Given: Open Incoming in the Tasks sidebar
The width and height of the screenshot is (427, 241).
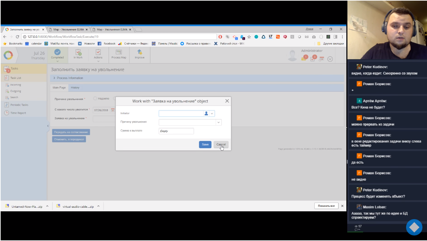Looking at the screenshot, I should click(x=15, y=85).
